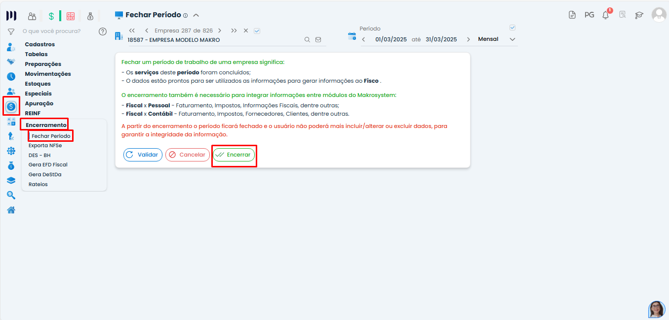Screen dimensions: 669x320
Task: Click the envelope icon beside company name
Action: point(318,40)
